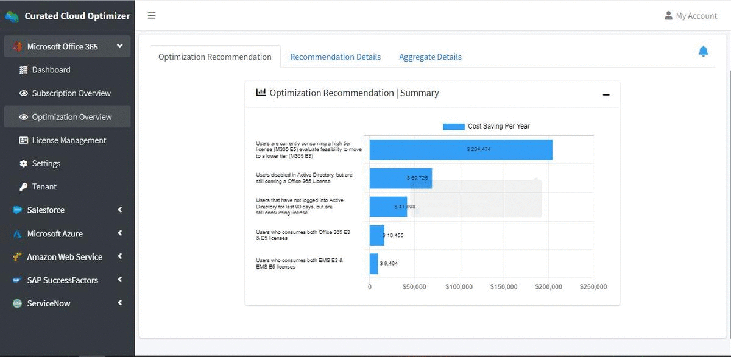731x357 pixels.
Task: Collapse the Microsoft Office 365 menu
Action: (x=119, y=46)
